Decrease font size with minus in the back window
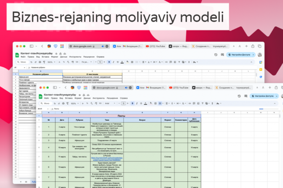 pyautogui.click(x=96, y=62)
